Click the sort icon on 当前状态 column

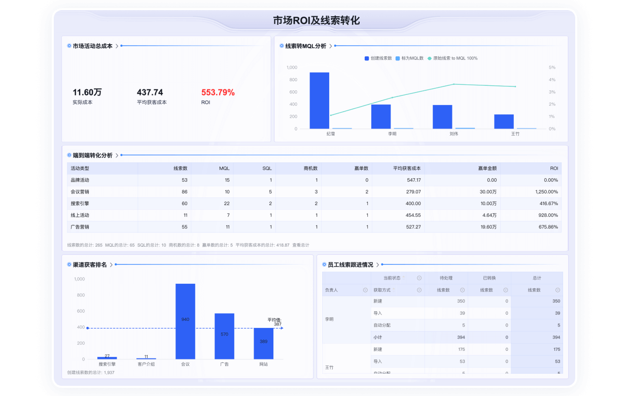tap(403, 278)
